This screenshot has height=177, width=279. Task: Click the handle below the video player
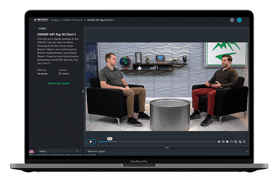click(x=167, y=148)
